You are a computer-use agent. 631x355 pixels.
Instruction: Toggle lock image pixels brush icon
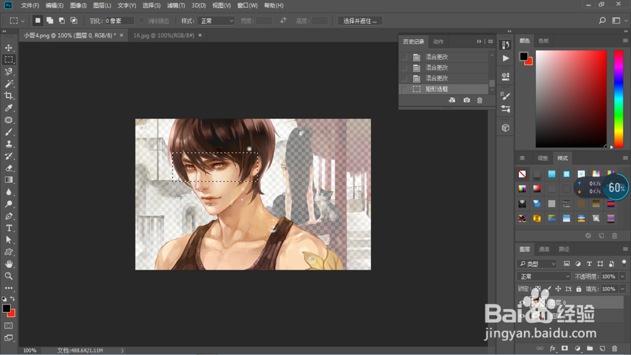click(x=548, y=289)
